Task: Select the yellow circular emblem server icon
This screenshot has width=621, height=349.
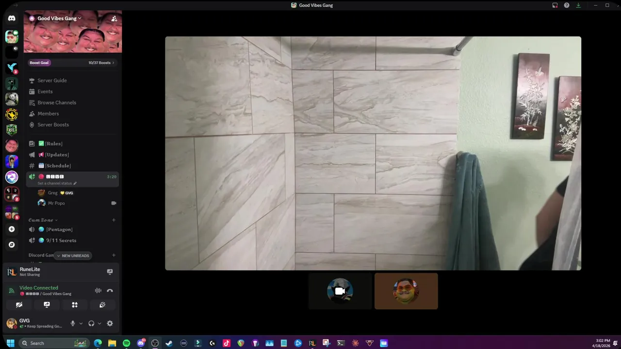Action: [12, 114]
